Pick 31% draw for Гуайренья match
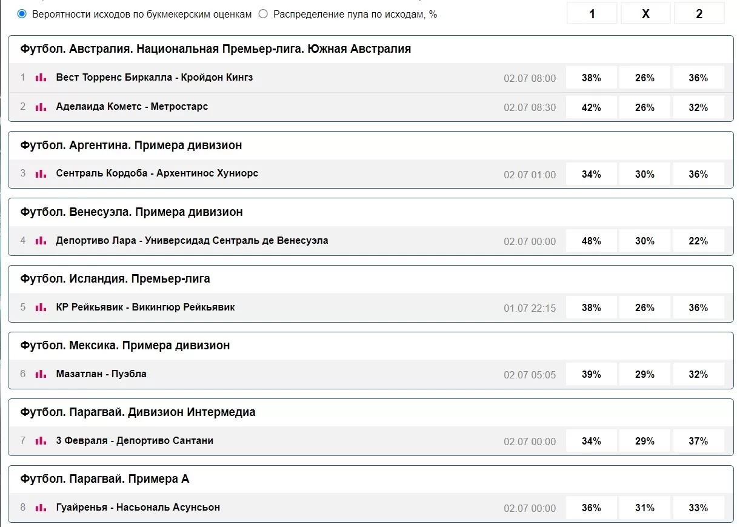 click(x=645, y=508)
